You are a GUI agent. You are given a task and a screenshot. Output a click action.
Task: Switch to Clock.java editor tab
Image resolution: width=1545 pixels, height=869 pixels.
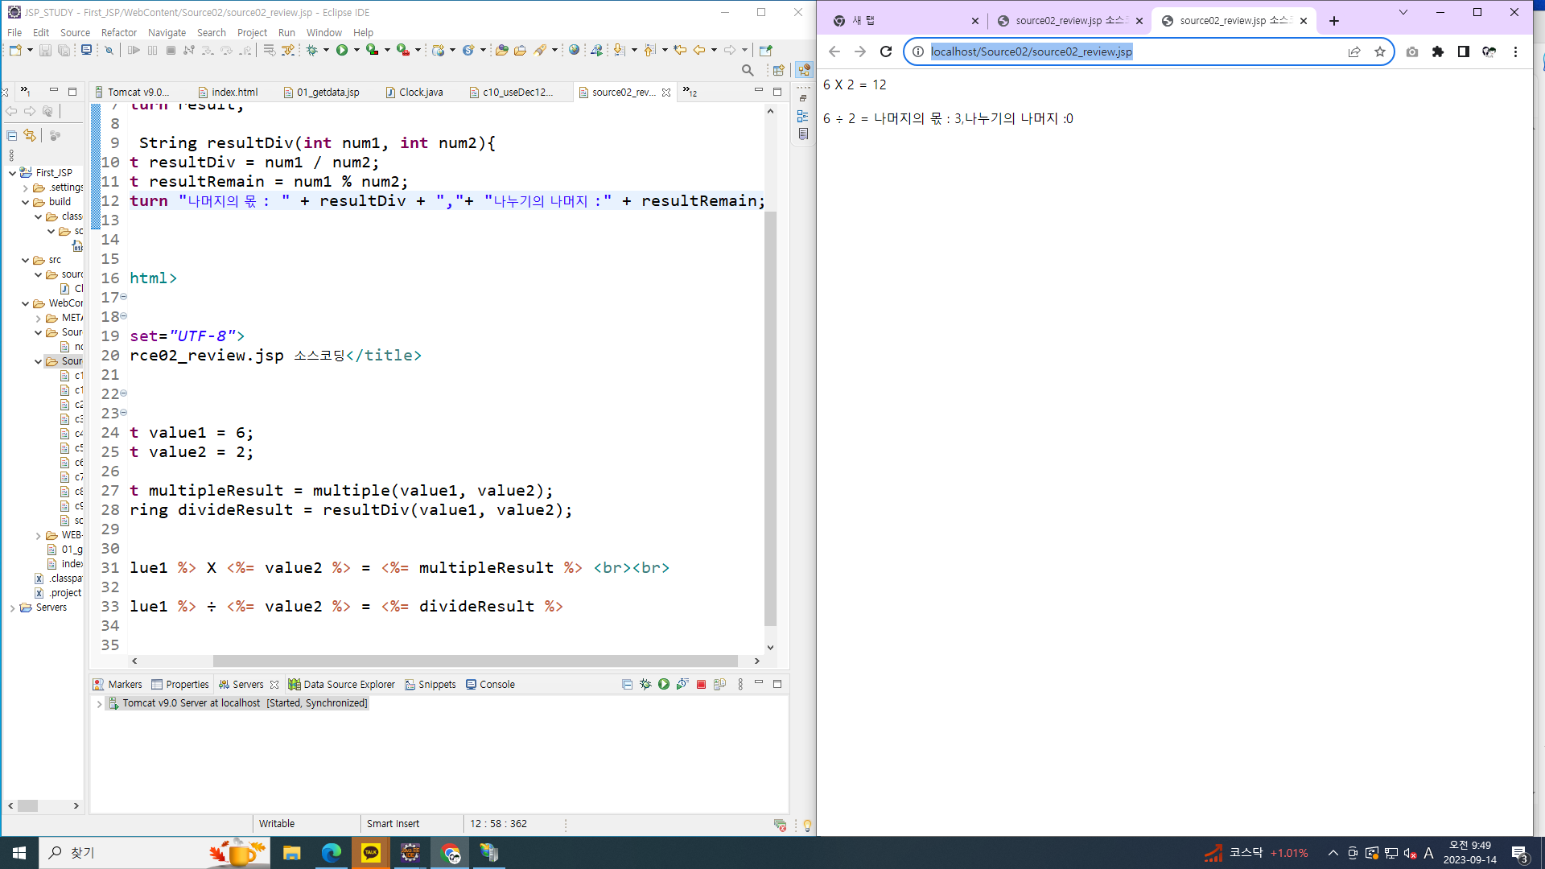click(x=420, y=93)
